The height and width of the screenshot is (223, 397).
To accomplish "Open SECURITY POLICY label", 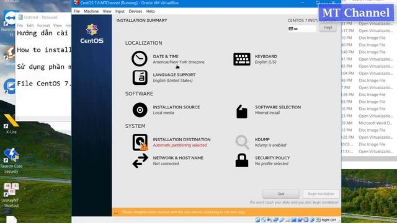I will coord(272,158).
